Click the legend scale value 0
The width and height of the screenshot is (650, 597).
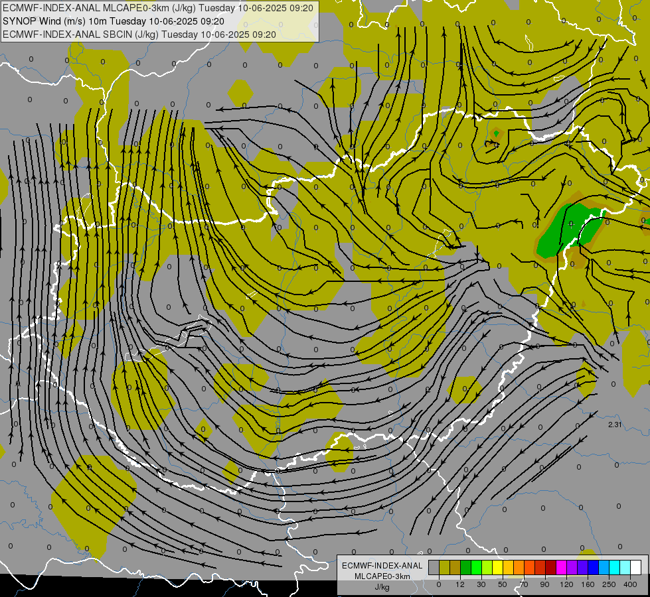point(439,584)
